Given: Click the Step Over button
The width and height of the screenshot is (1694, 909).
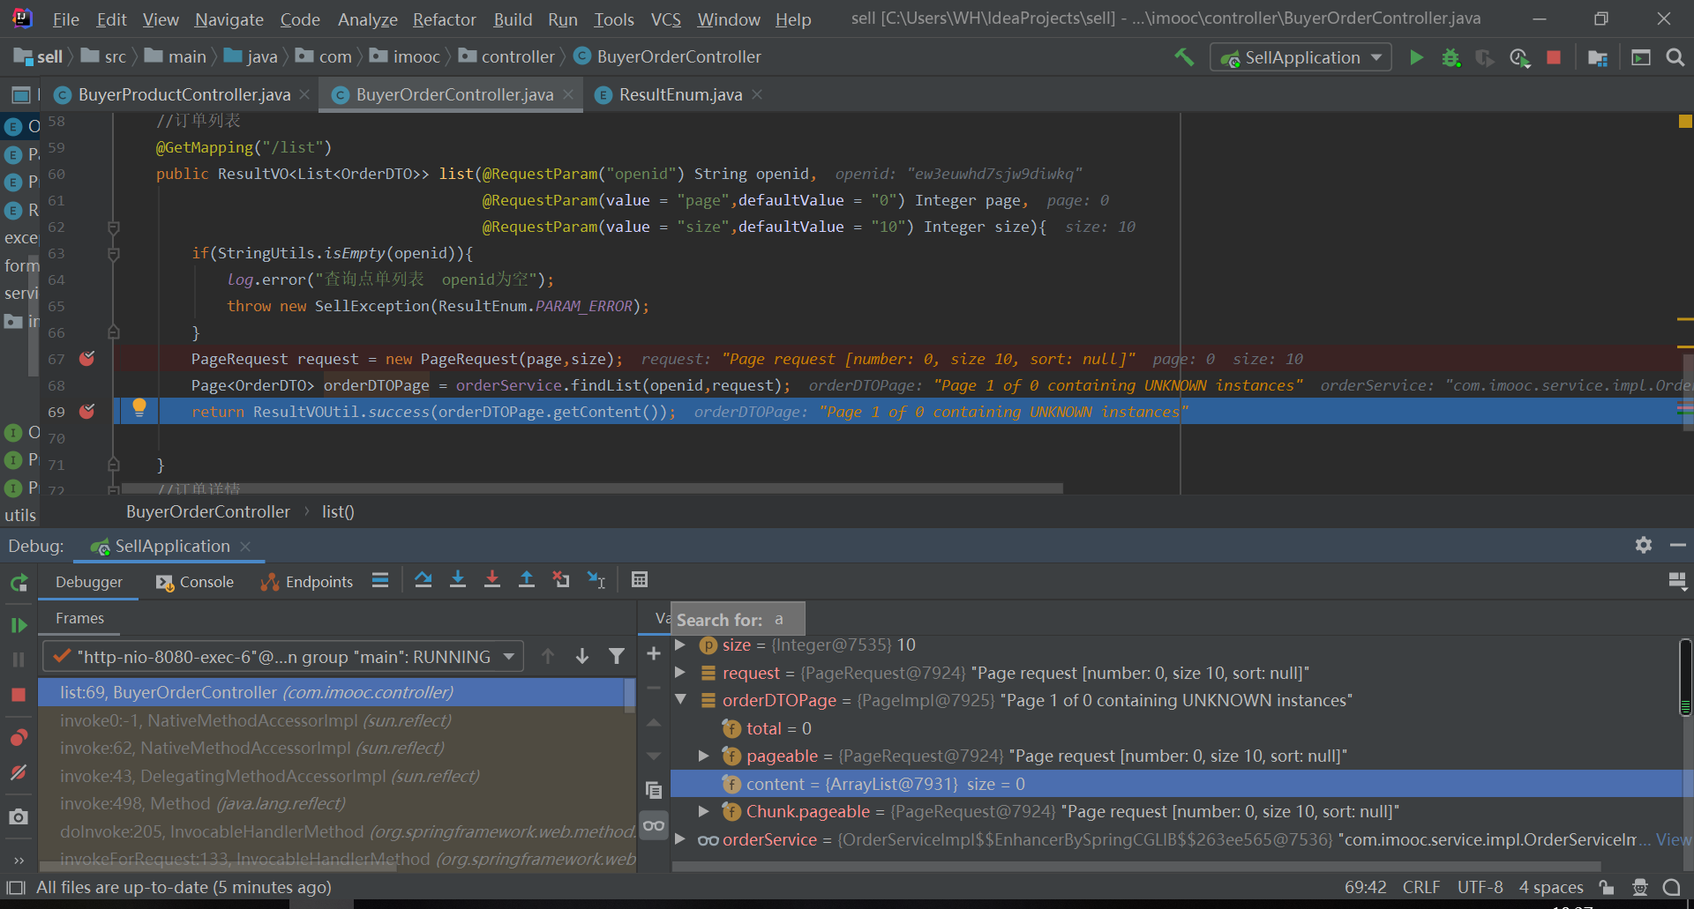Looking at the screenshot, I should click(x=423, y=580).
